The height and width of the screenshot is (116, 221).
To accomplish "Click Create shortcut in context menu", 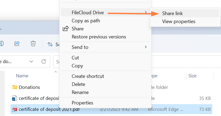I will click(x=88, y=76).
